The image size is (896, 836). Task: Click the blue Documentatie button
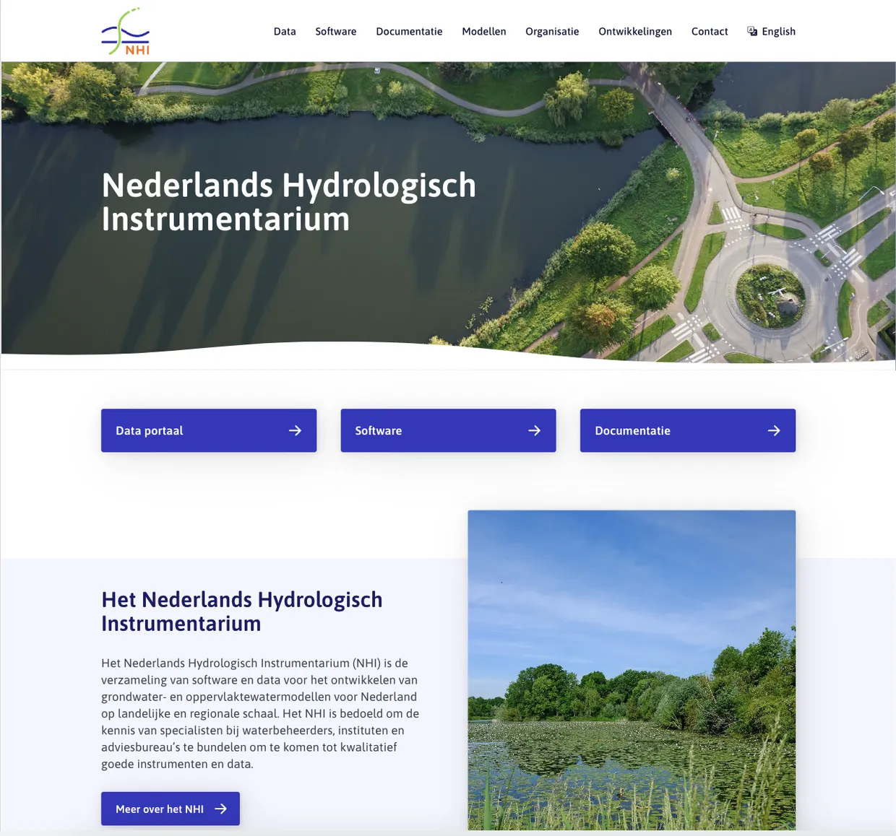point(687,430)
